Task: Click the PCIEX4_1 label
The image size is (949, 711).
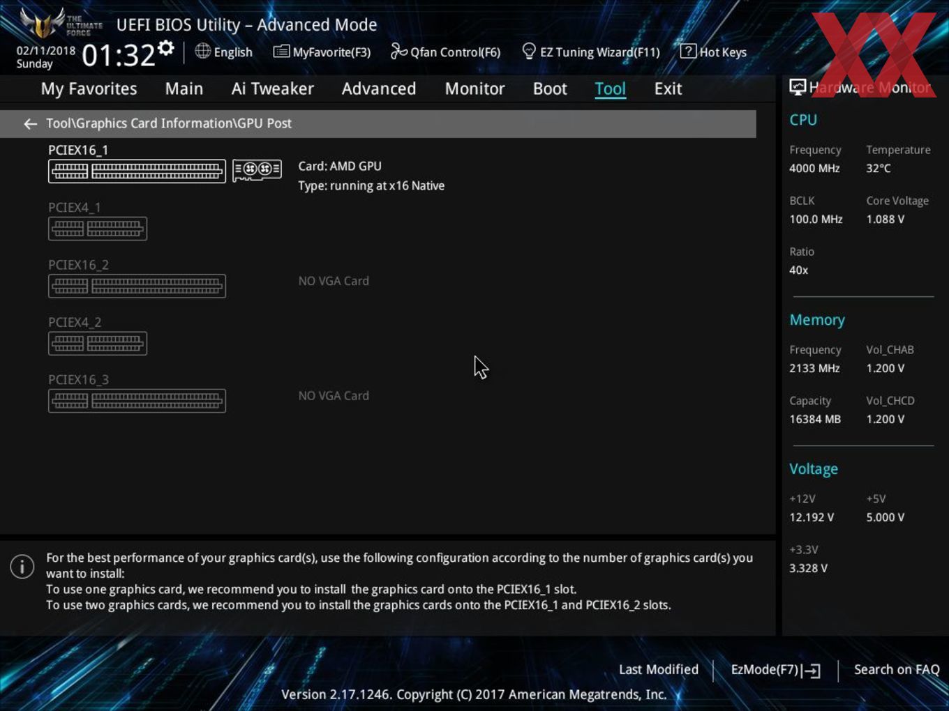Action: pos(75,208)
